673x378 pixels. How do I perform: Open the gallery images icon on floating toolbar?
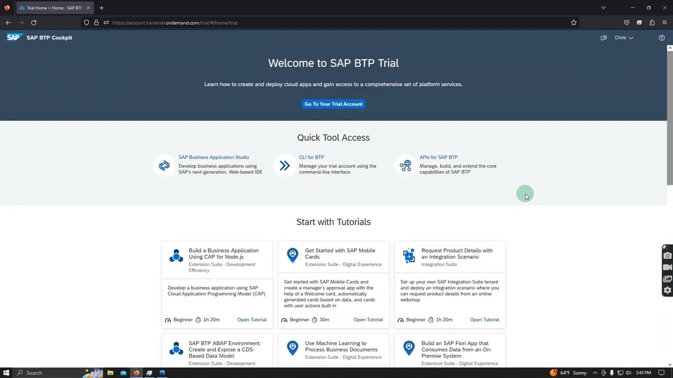668,279
